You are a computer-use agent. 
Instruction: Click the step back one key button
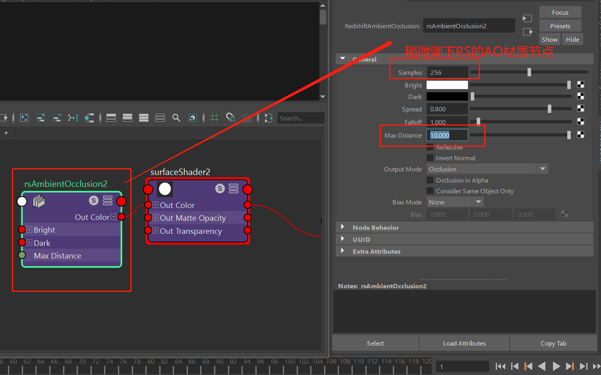(x=528, y=366)
